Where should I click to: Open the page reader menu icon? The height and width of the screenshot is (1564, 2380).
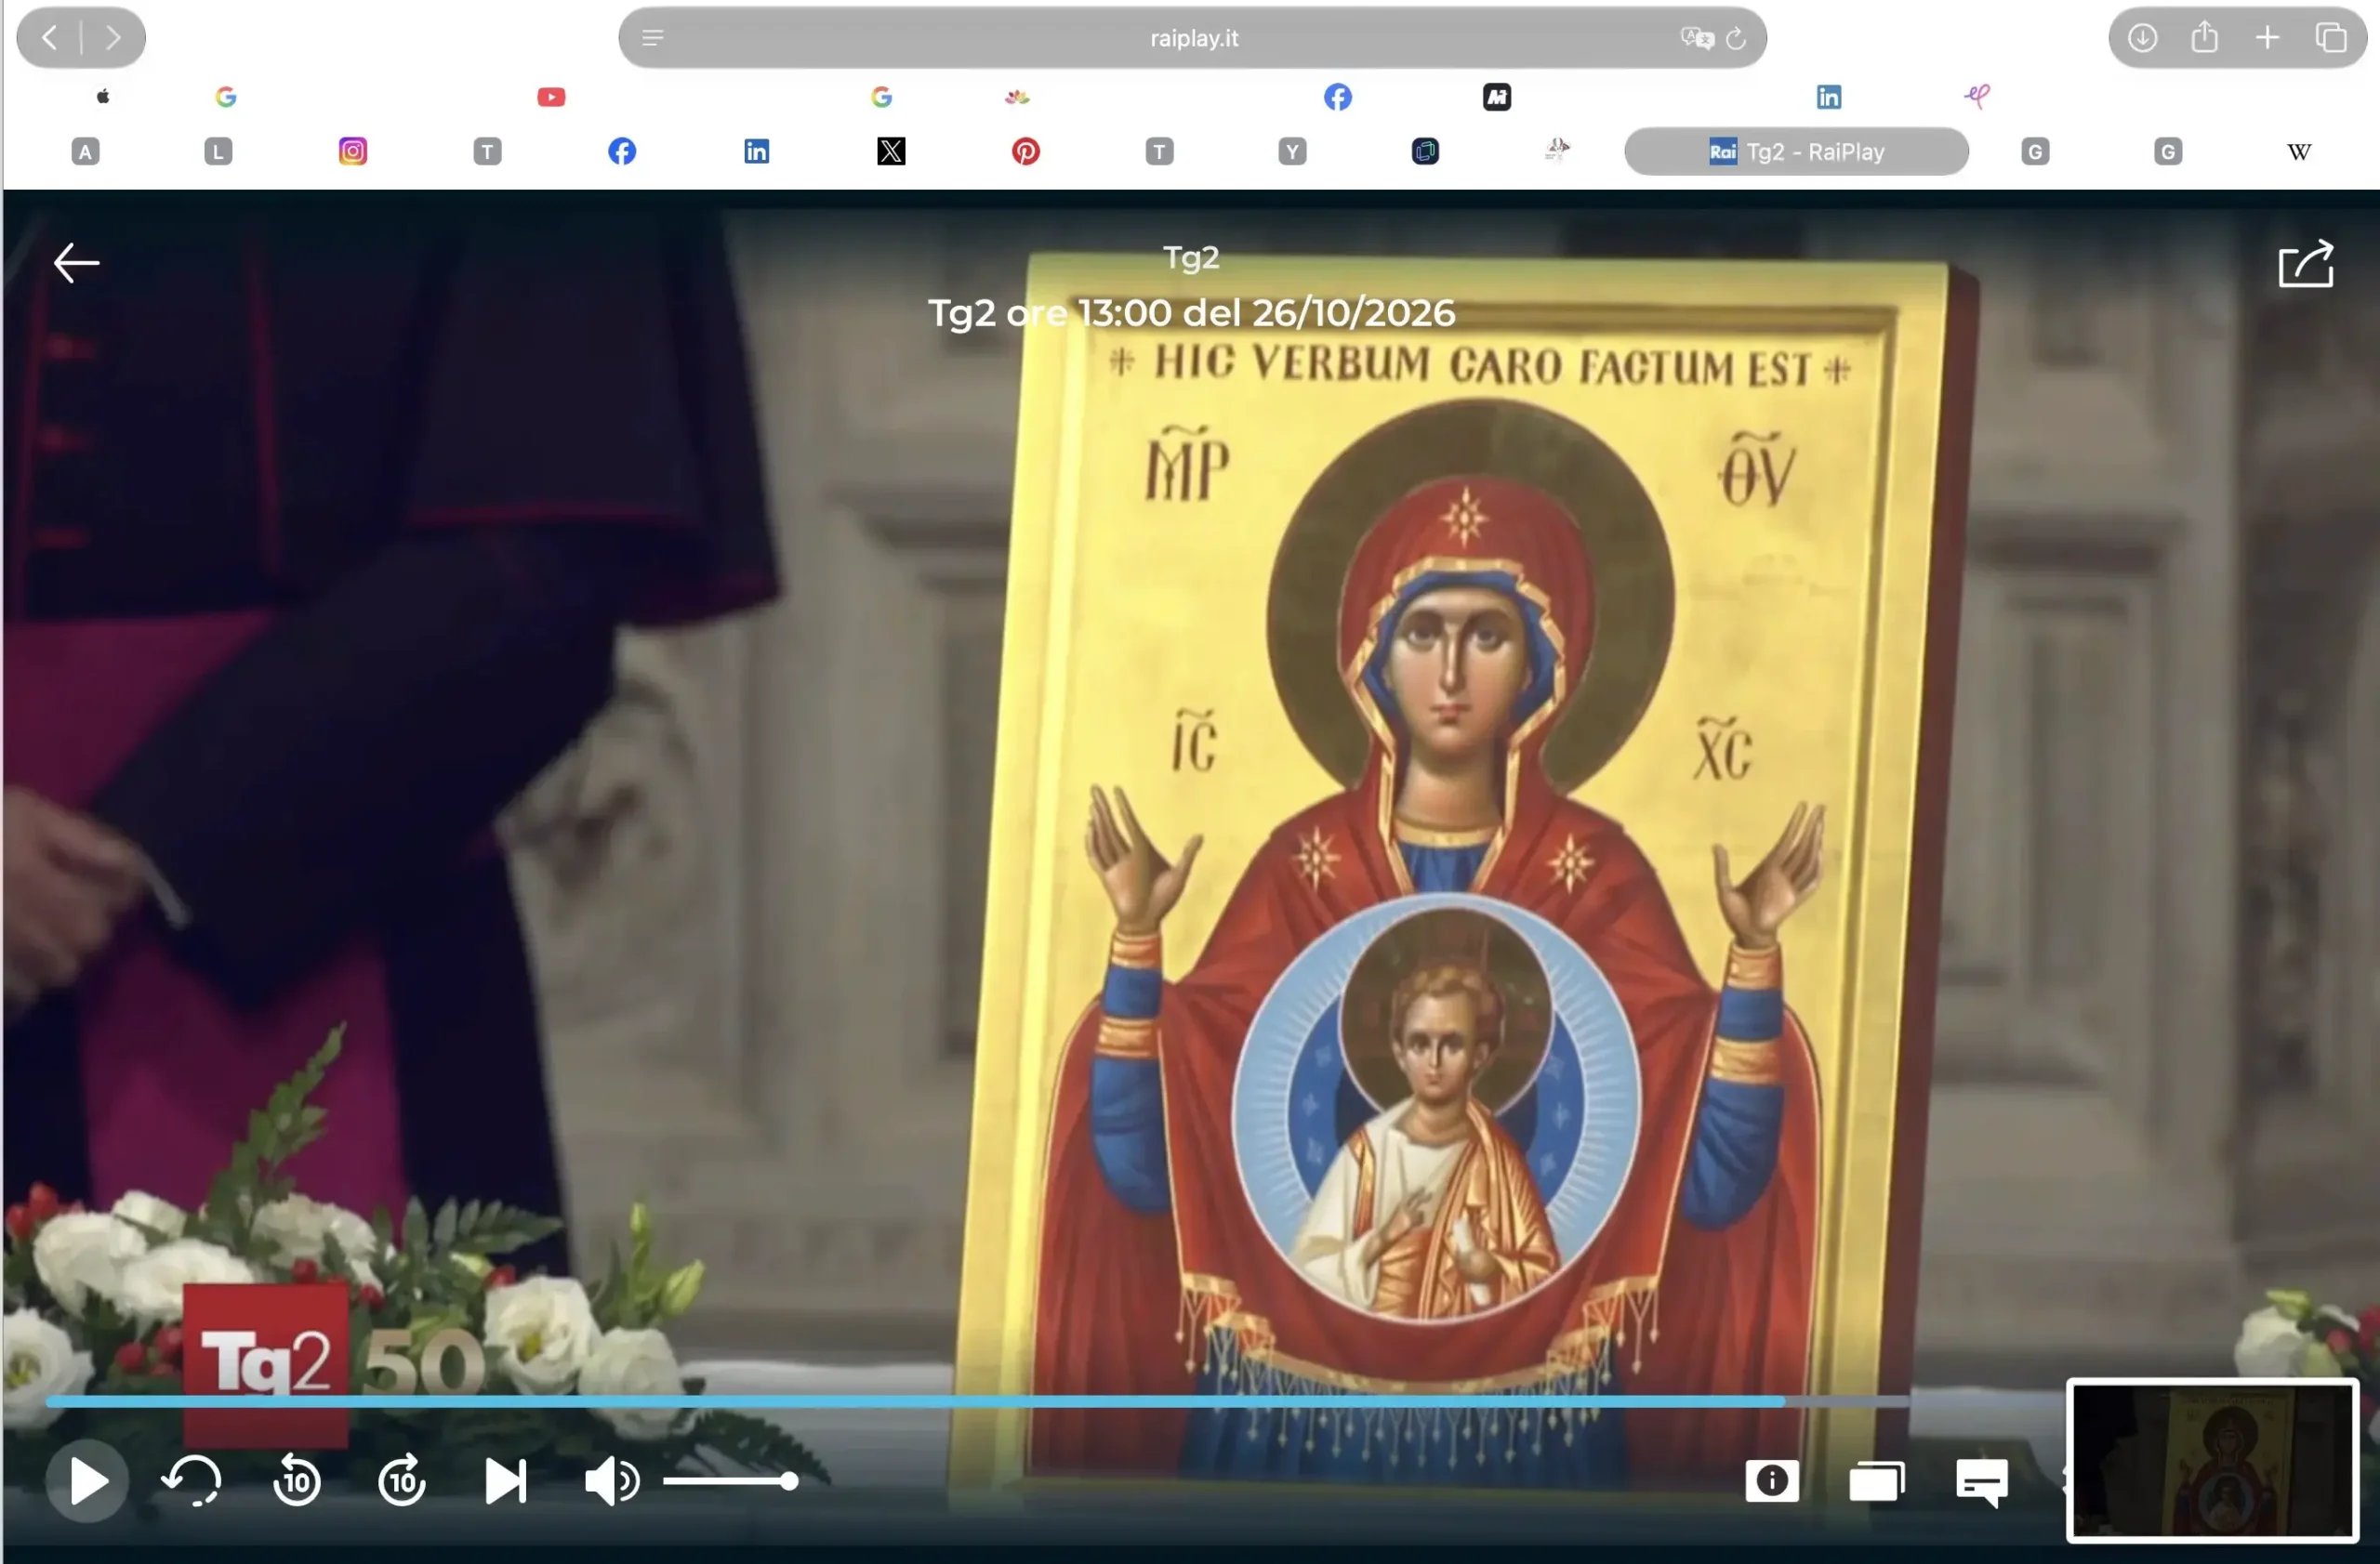click(652, 38)
